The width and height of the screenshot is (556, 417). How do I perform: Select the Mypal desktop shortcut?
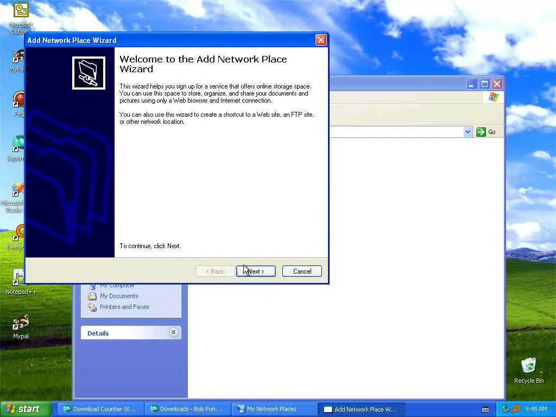click(21, 326)
